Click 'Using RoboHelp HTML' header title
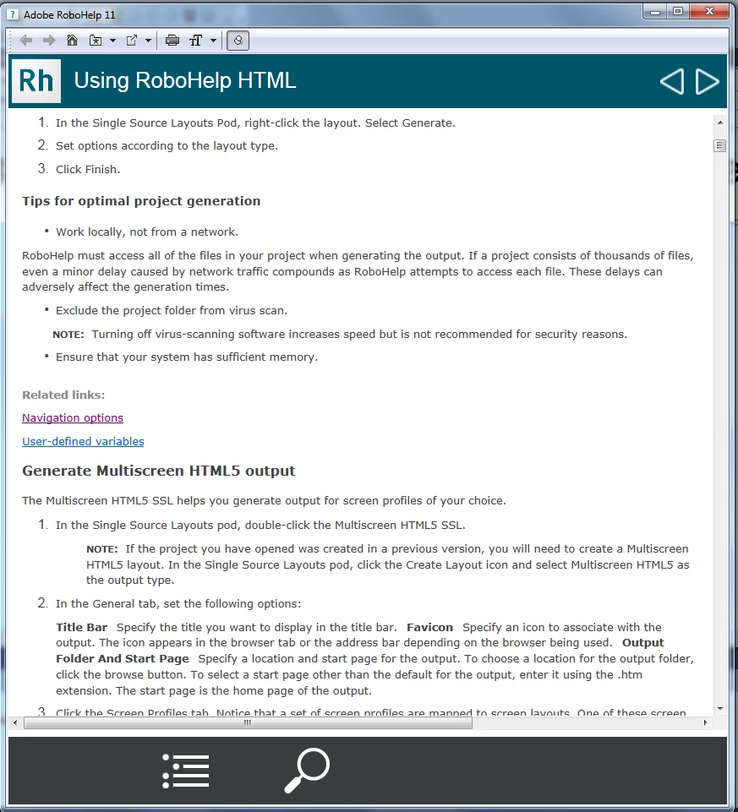Viewport: 738px width, 812px height. [x=185, y=81]
